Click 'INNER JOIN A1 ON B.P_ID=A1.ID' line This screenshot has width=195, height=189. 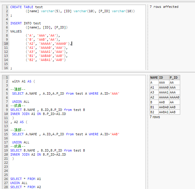(38, 114)
